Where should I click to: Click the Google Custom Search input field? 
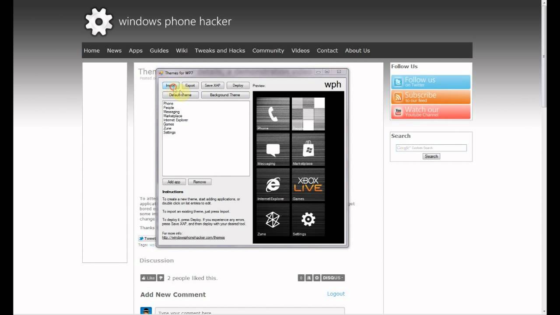click(x=431, y=148)
